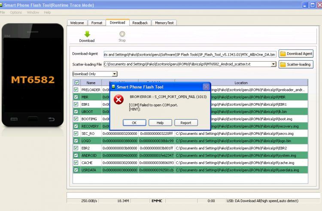Image resolution: width=322 pixels, height=211 pixels.
Task: Minimize the Flash Tool window
Action: [x=305, y=5]
